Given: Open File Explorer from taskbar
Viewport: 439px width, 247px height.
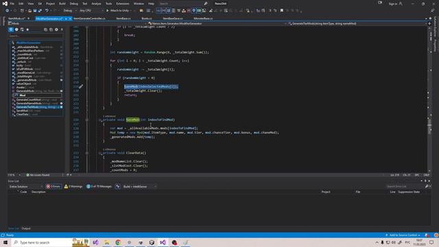Looking at the screenshot, I should [x=107, y=242].
